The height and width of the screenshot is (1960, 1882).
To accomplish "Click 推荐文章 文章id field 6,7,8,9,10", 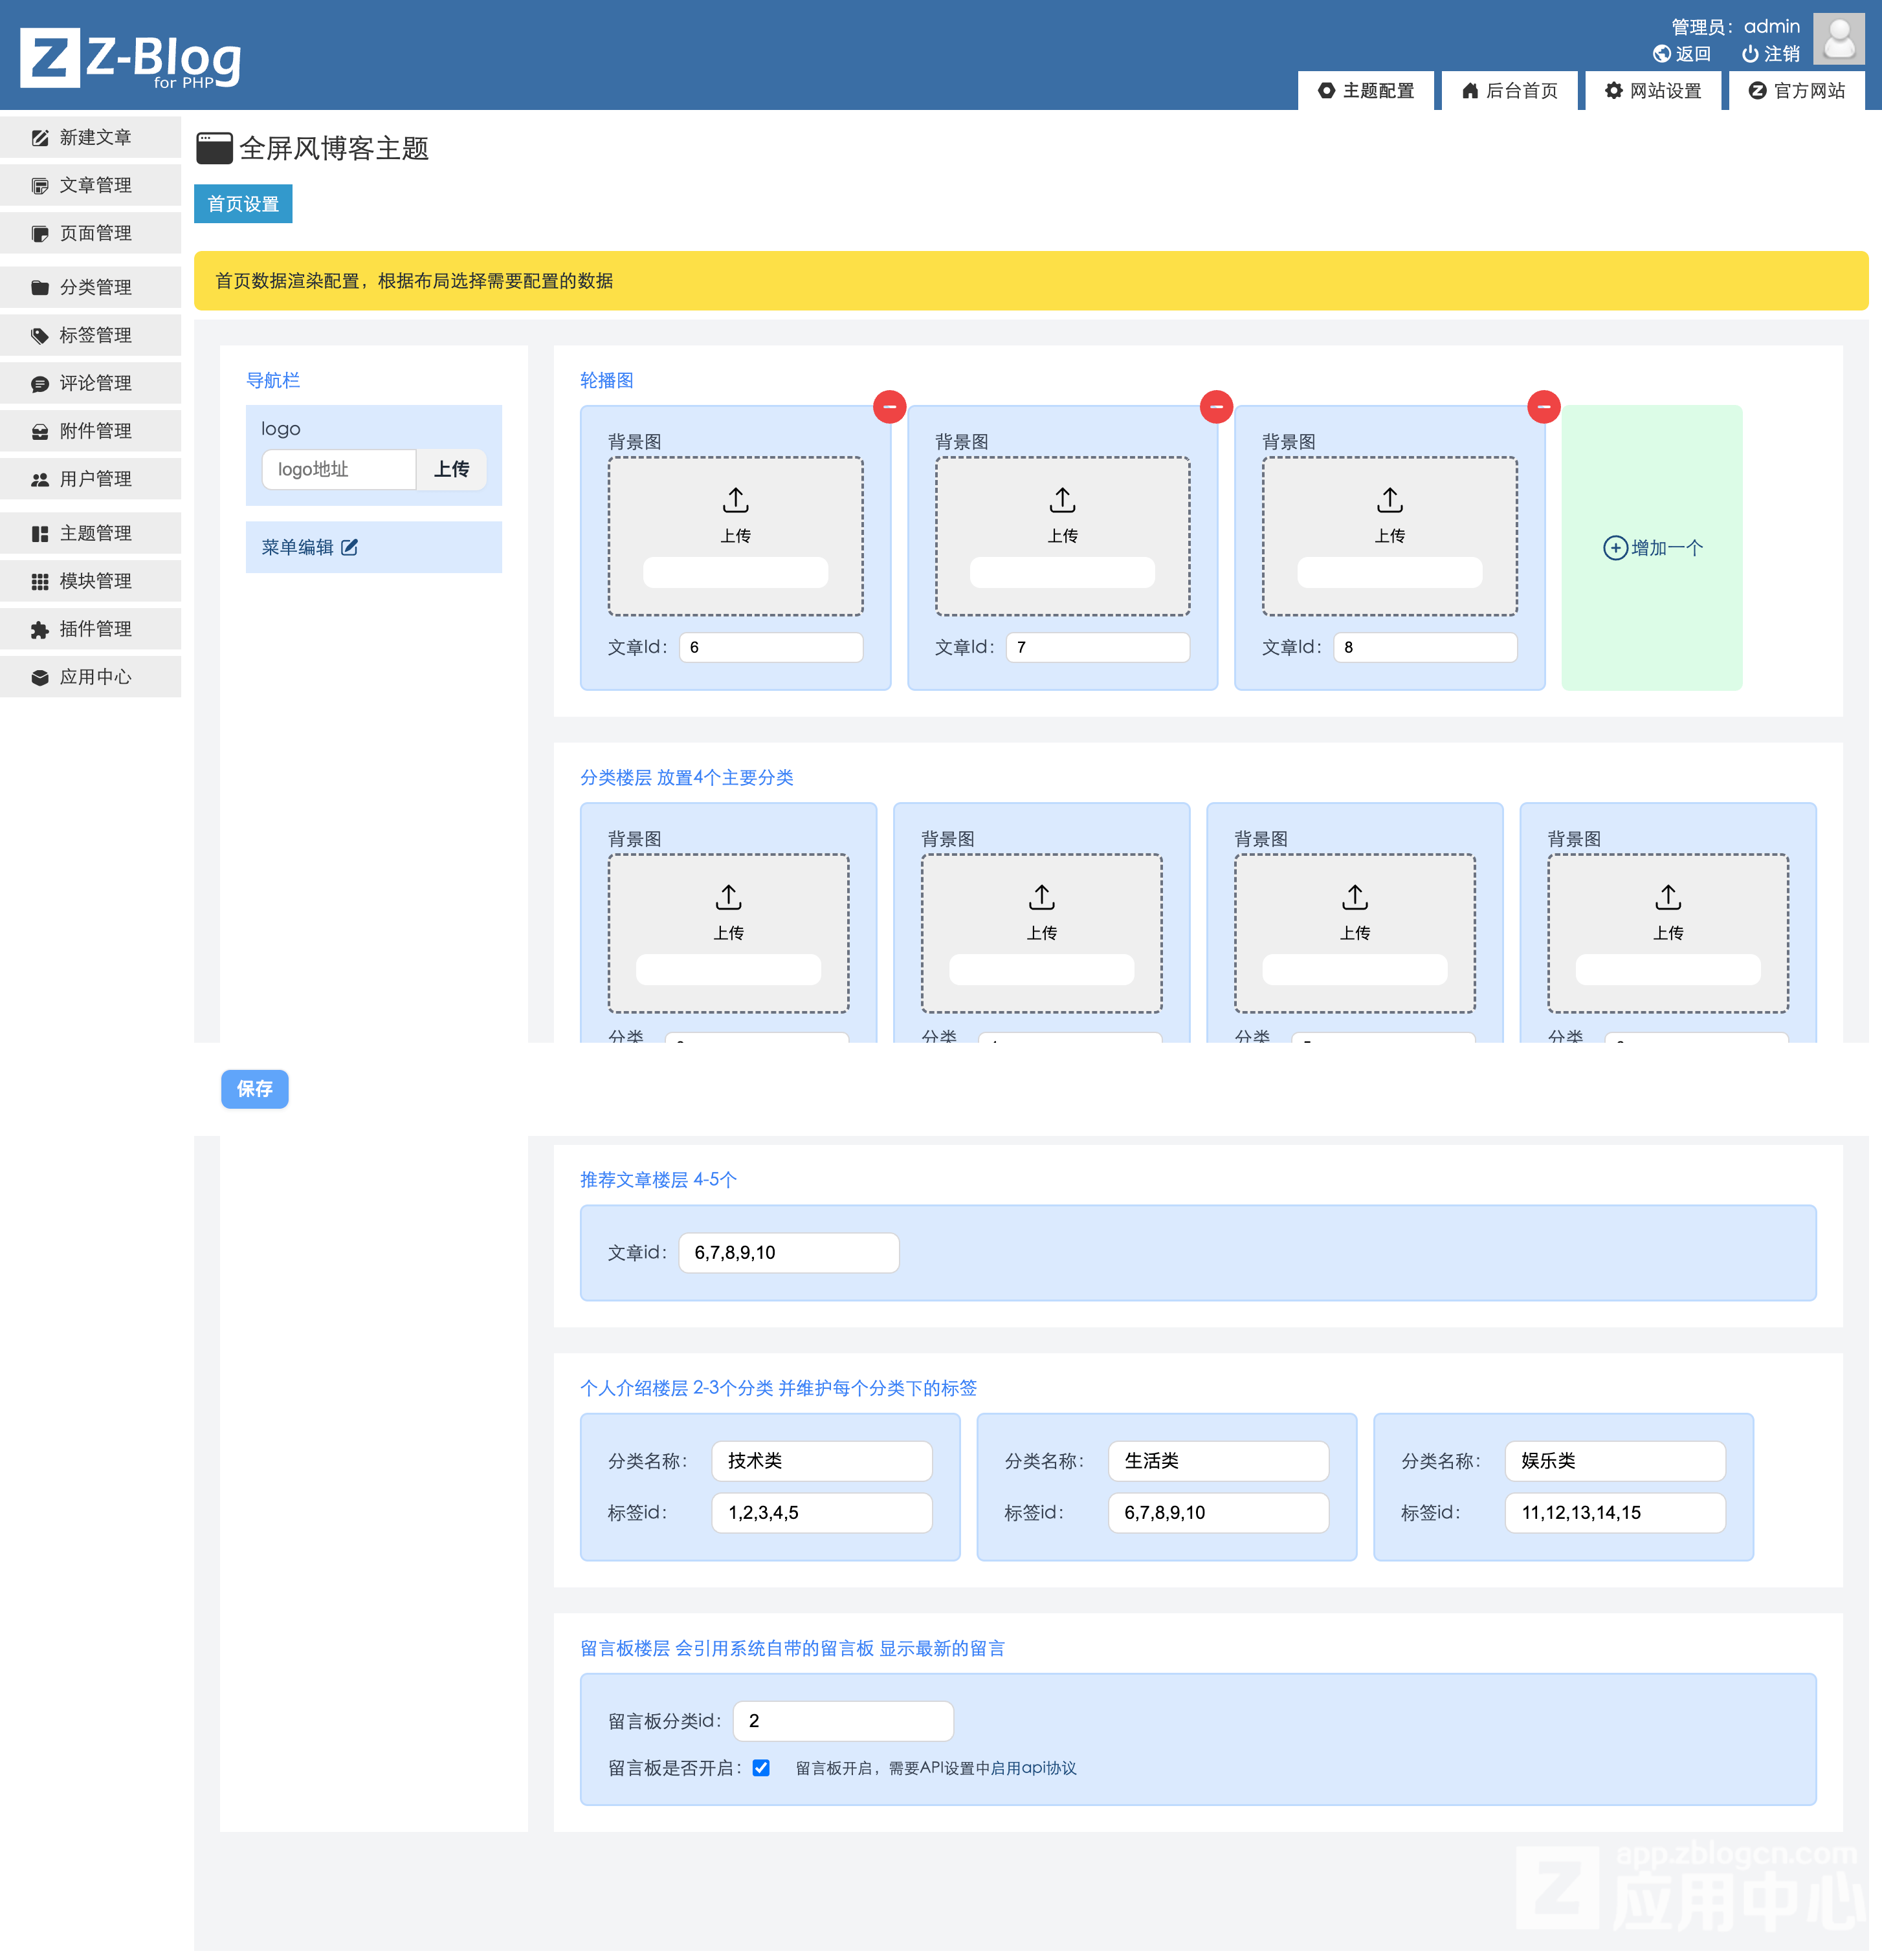I will 790,1253.
